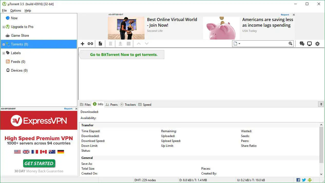Click the Remove torrent trash icon
The image size is (325, 183).
coord(111,44)
